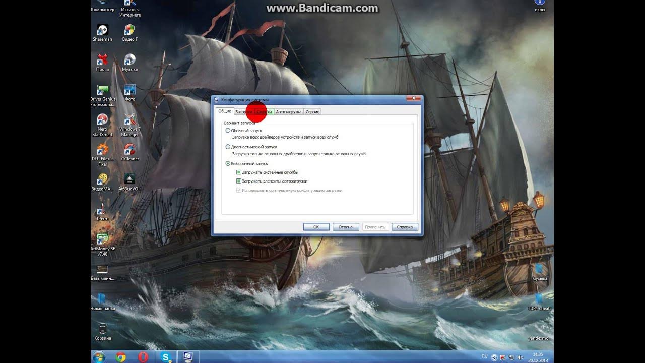Switch to the Службы tab
This screenshot has height=363, width=645.
(265, 111)
